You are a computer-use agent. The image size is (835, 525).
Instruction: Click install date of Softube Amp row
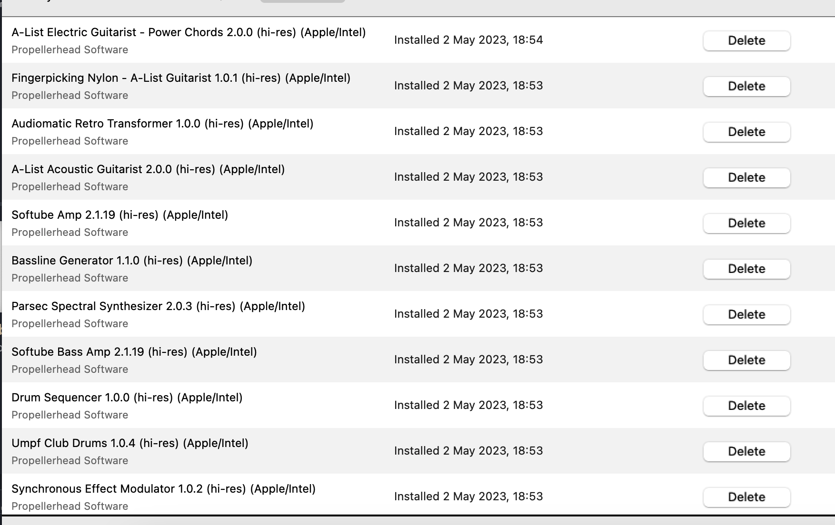[x=468, y=223]
